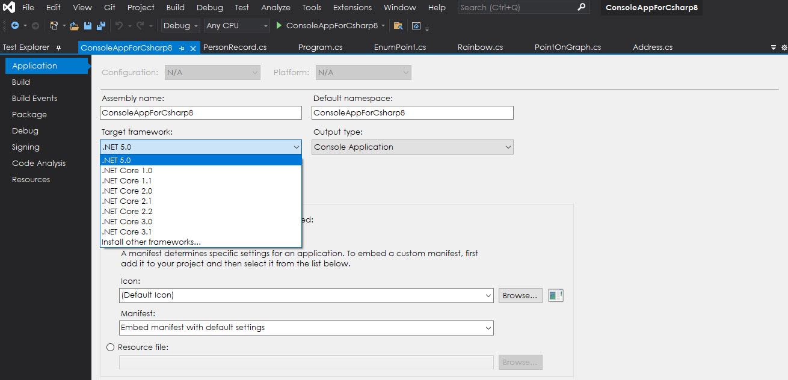Image resolution: width=788 pixels, height=380 pixels.
Task: Open the Manifest dropdown list
Action: click(306, 328)
